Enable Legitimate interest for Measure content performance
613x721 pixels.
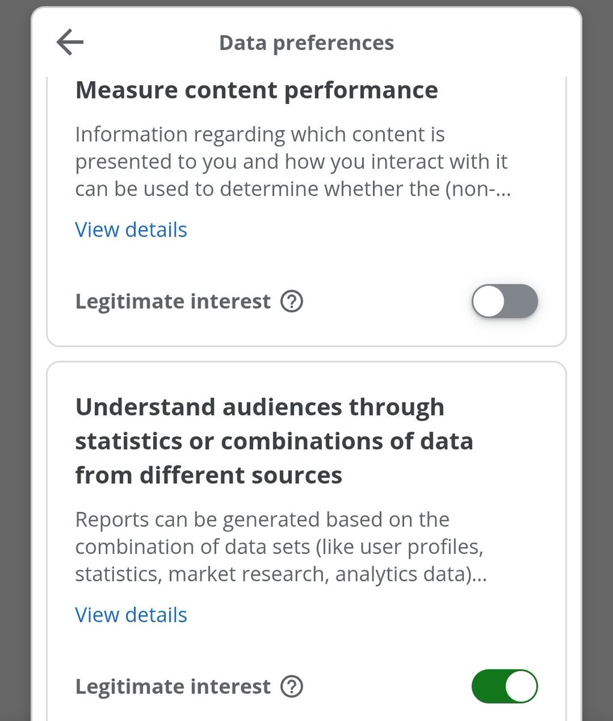[x=504, y=301]
